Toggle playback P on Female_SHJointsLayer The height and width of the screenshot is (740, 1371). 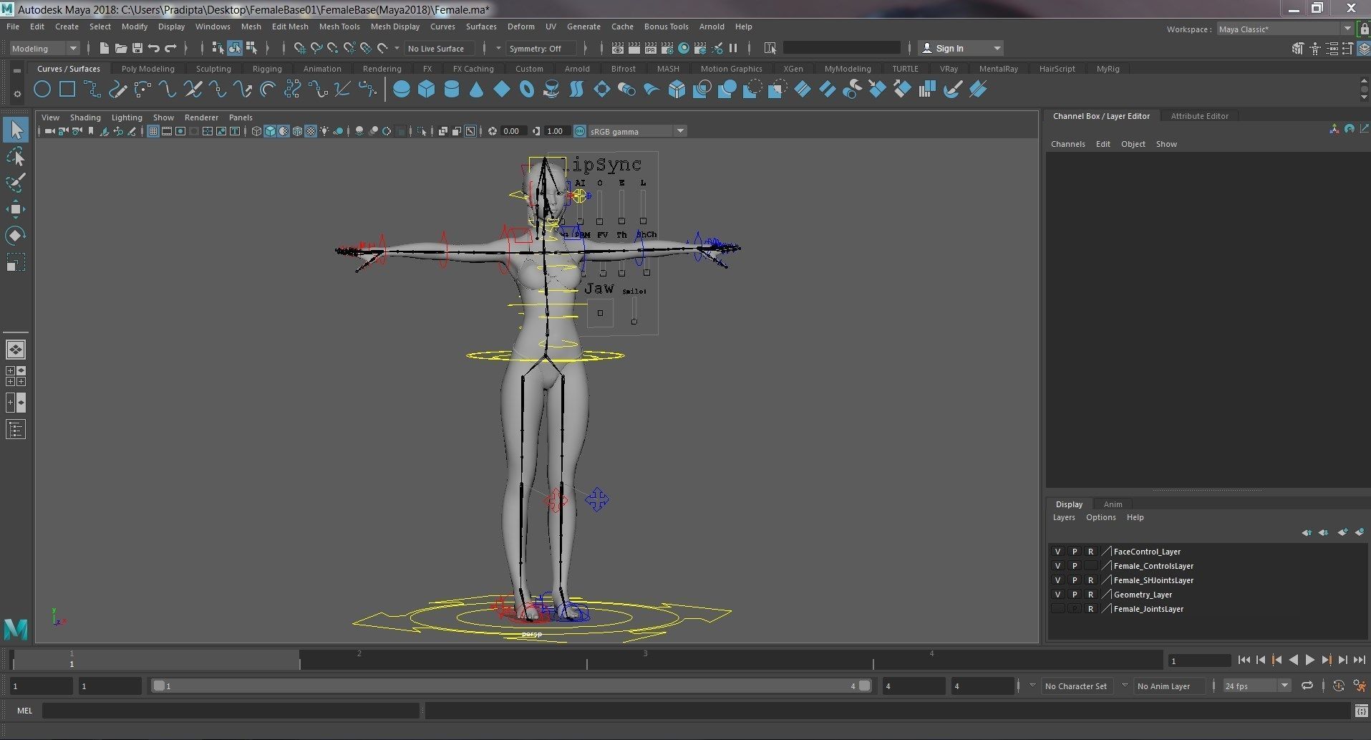(x=1074, y=580)
